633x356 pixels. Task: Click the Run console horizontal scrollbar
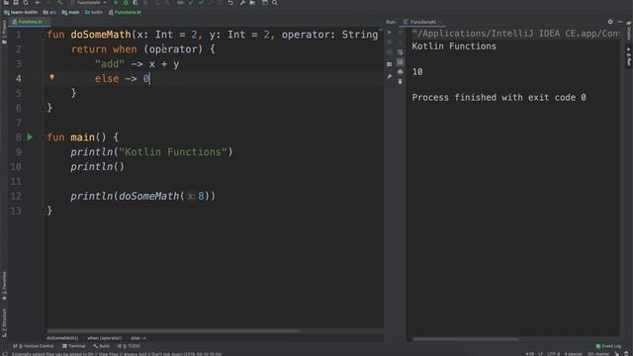click(466, 339)
